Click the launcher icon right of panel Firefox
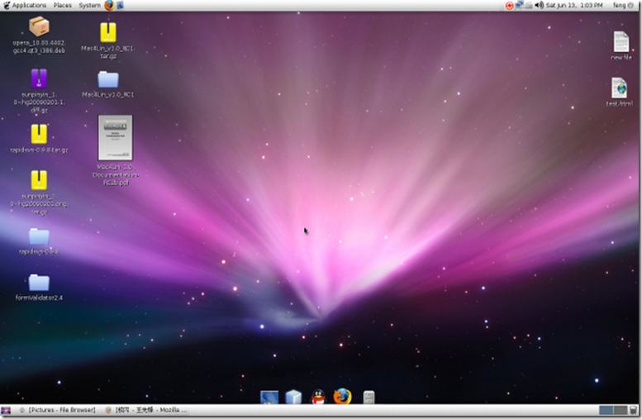The width and height of the screenshot is (642, 419). (x=120, y=5)
